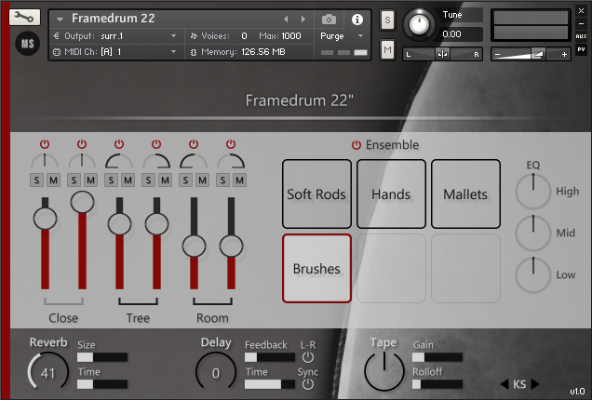Click the EQ Mid knob
592x400 pixels.
tap(532, 233)
